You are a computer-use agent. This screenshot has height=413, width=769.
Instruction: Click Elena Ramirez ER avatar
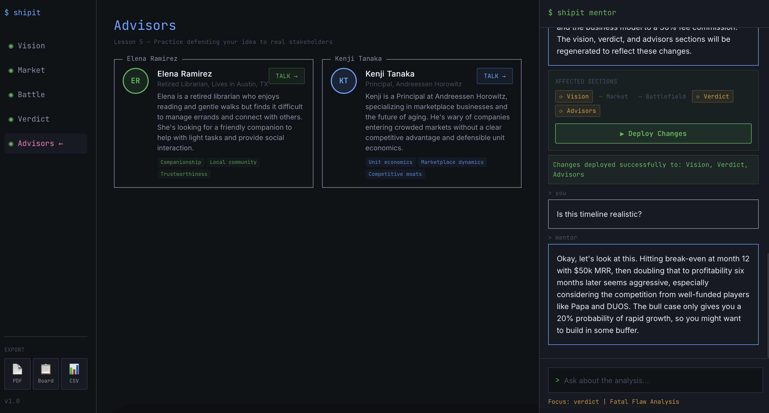[x=135, y=81]
